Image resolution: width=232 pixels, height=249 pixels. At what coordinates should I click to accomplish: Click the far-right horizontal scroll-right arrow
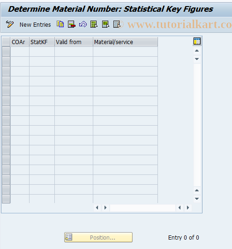(x=188, y=208)
